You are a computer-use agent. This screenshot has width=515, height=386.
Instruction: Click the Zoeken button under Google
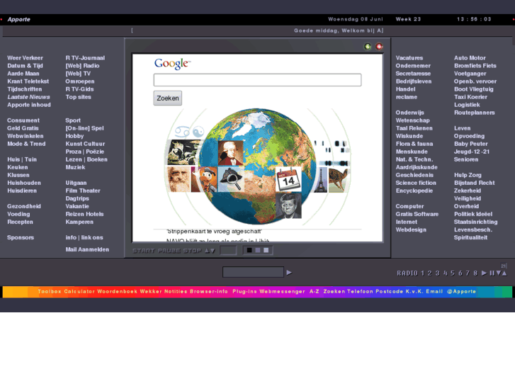[168, 98]
